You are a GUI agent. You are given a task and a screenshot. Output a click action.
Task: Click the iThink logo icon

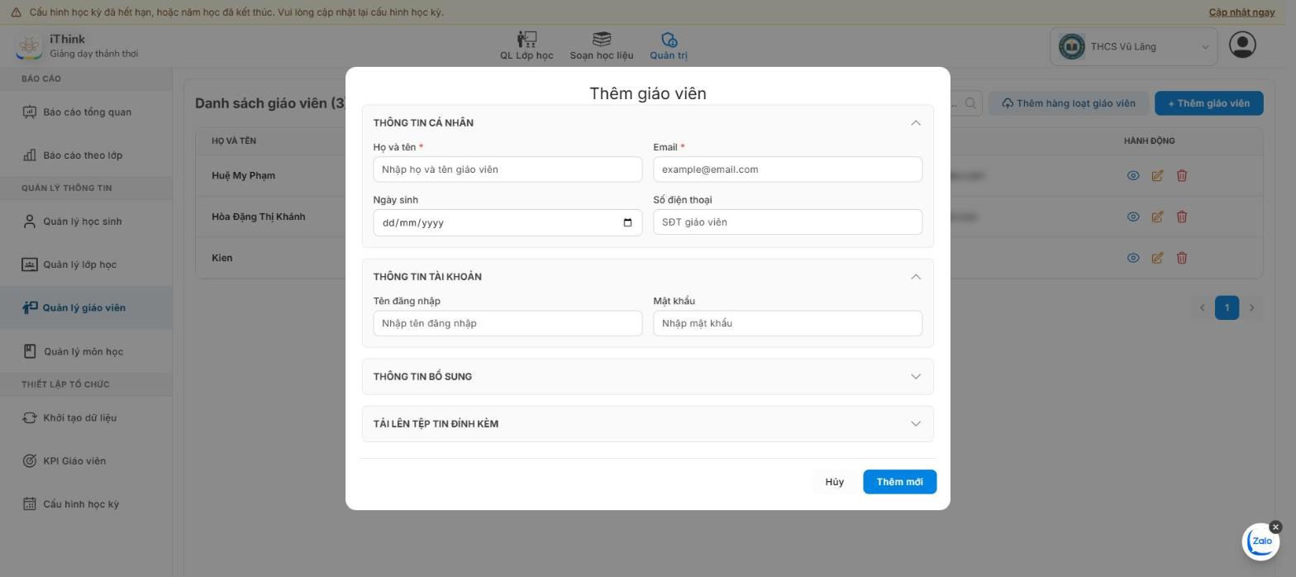(29, 46)
